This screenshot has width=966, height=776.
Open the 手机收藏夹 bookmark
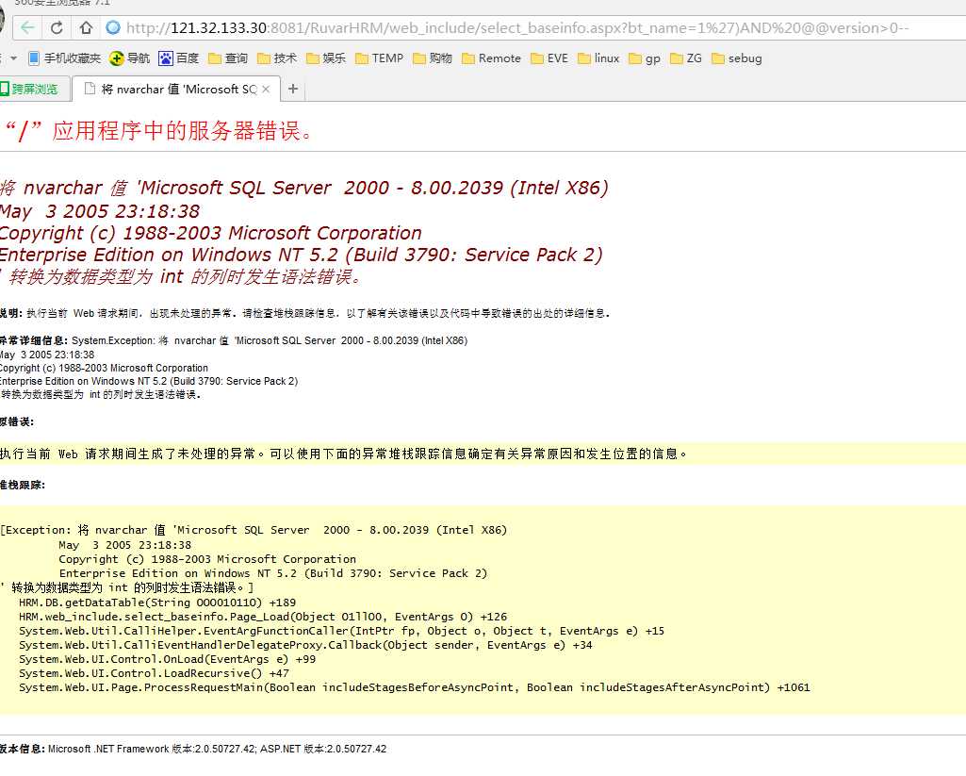(65, 58)
